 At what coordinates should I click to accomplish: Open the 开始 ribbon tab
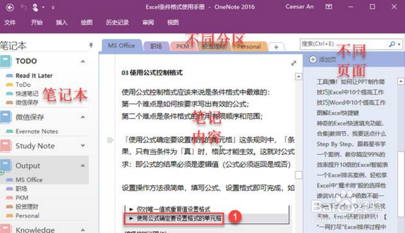(x=36, y=22)
